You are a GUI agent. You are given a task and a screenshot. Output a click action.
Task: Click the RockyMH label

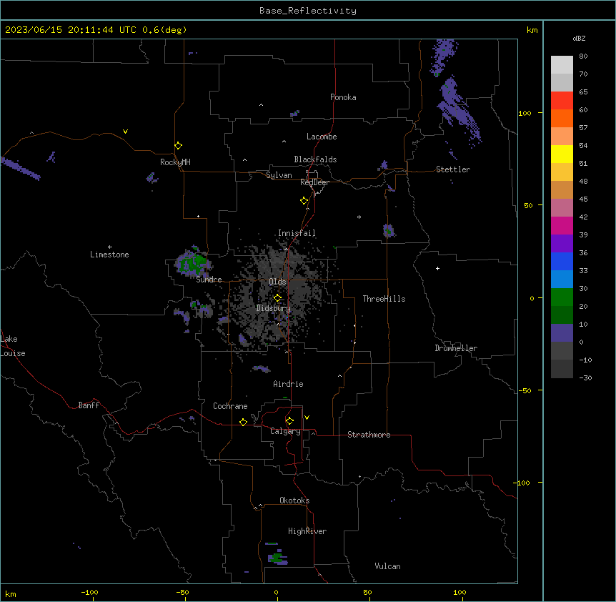point(175,162)
